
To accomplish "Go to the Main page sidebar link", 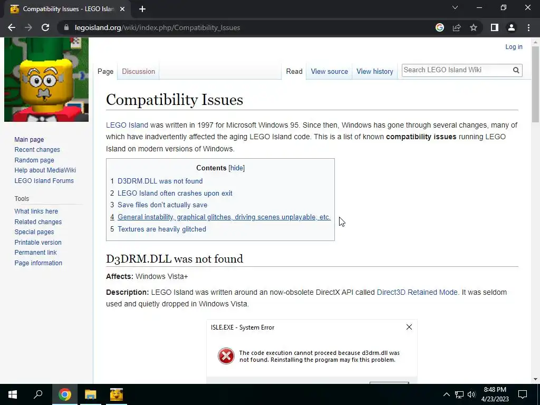I will click(x=30, y=139).
